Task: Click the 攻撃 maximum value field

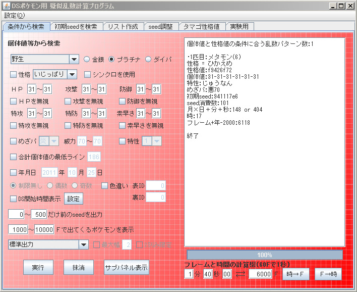Action: 101,89
